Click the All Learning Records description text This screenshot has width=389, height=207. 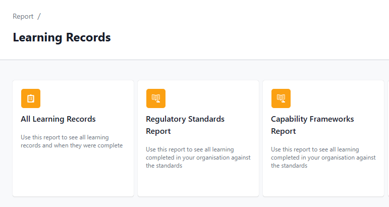pyautogui.click(x=72, y=141)
